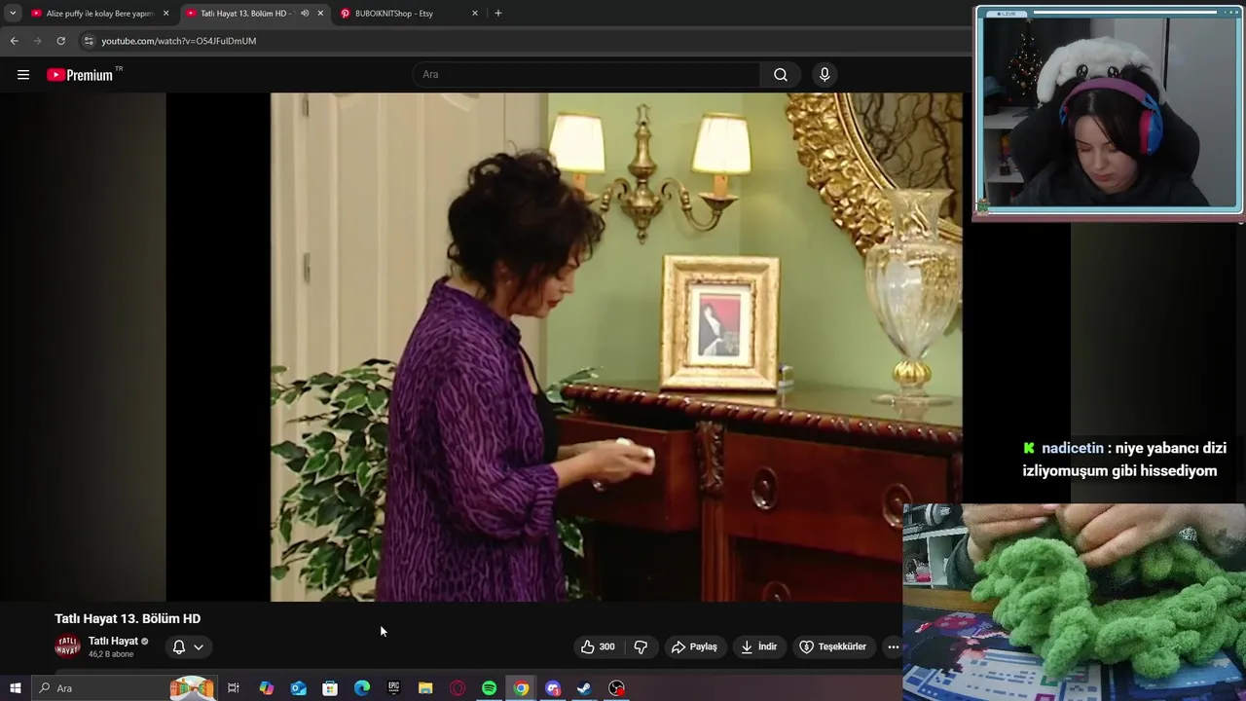Click the address bar URL
This screenshot has height=701, width=1246.
(179, 41)
